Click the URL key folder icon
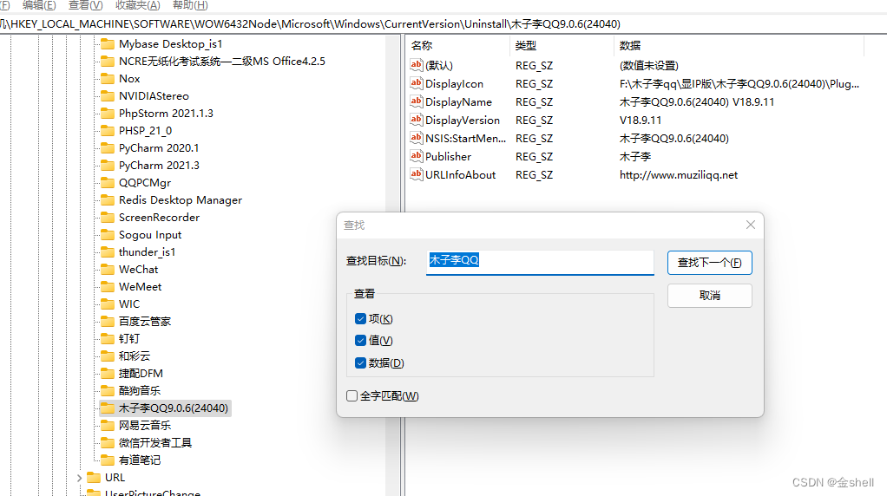887x496 pixels. pyautogui.click(x=94, y=478)
